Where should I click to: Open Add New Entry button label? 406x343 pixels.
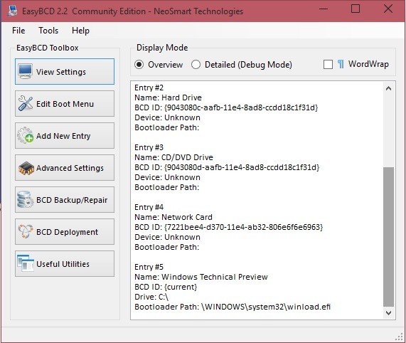63,136
